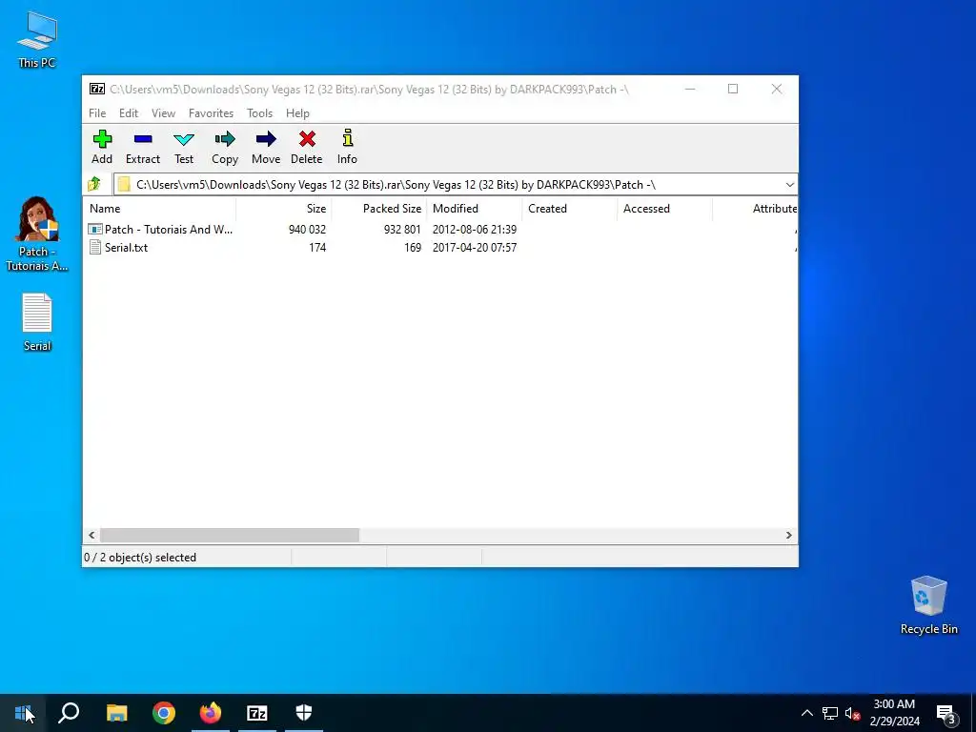Image resolution: width=976 pixels, height=732 pixels.
Task: Sort by the Modified column header
Action: click(475, 209)
